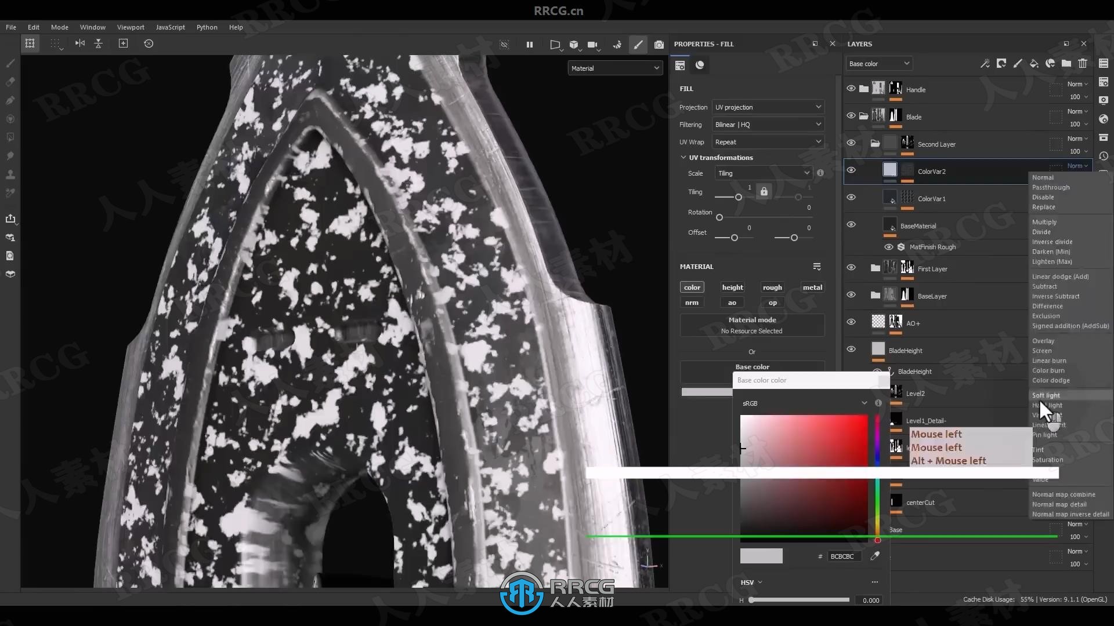
Task: Add effect with magic wand icon
Action: tap(985, 64)
